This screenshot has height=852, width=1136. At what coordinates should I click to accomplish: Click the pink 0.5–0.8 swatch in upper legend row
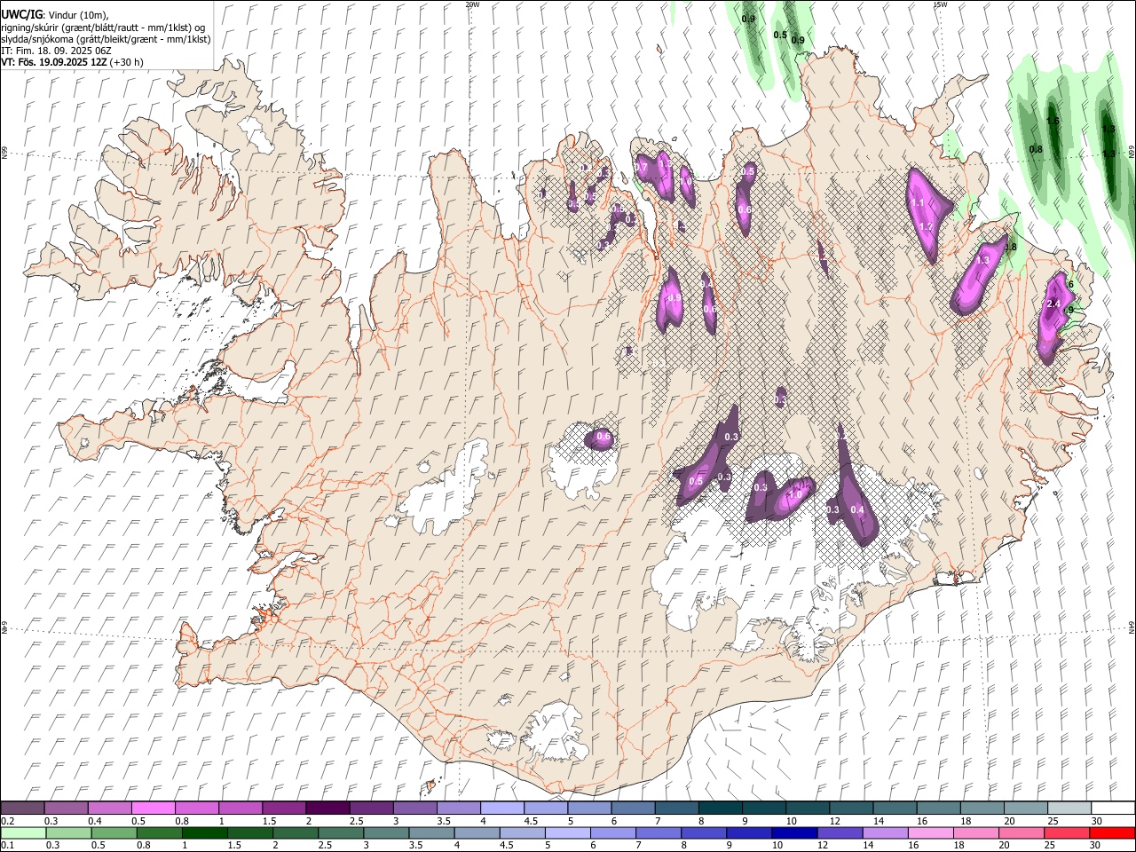click(154, 809)
